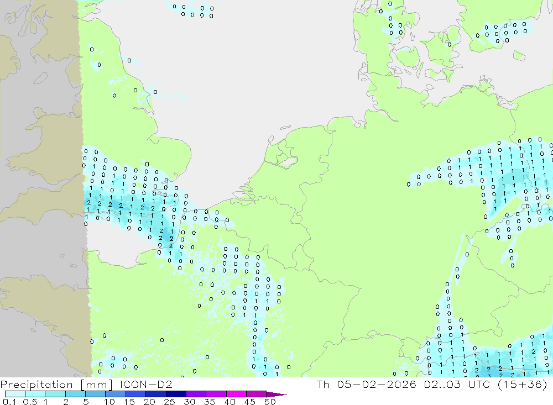Click the 'Precipitation' title word
The image size is (553, 405).
click(36, 385)
